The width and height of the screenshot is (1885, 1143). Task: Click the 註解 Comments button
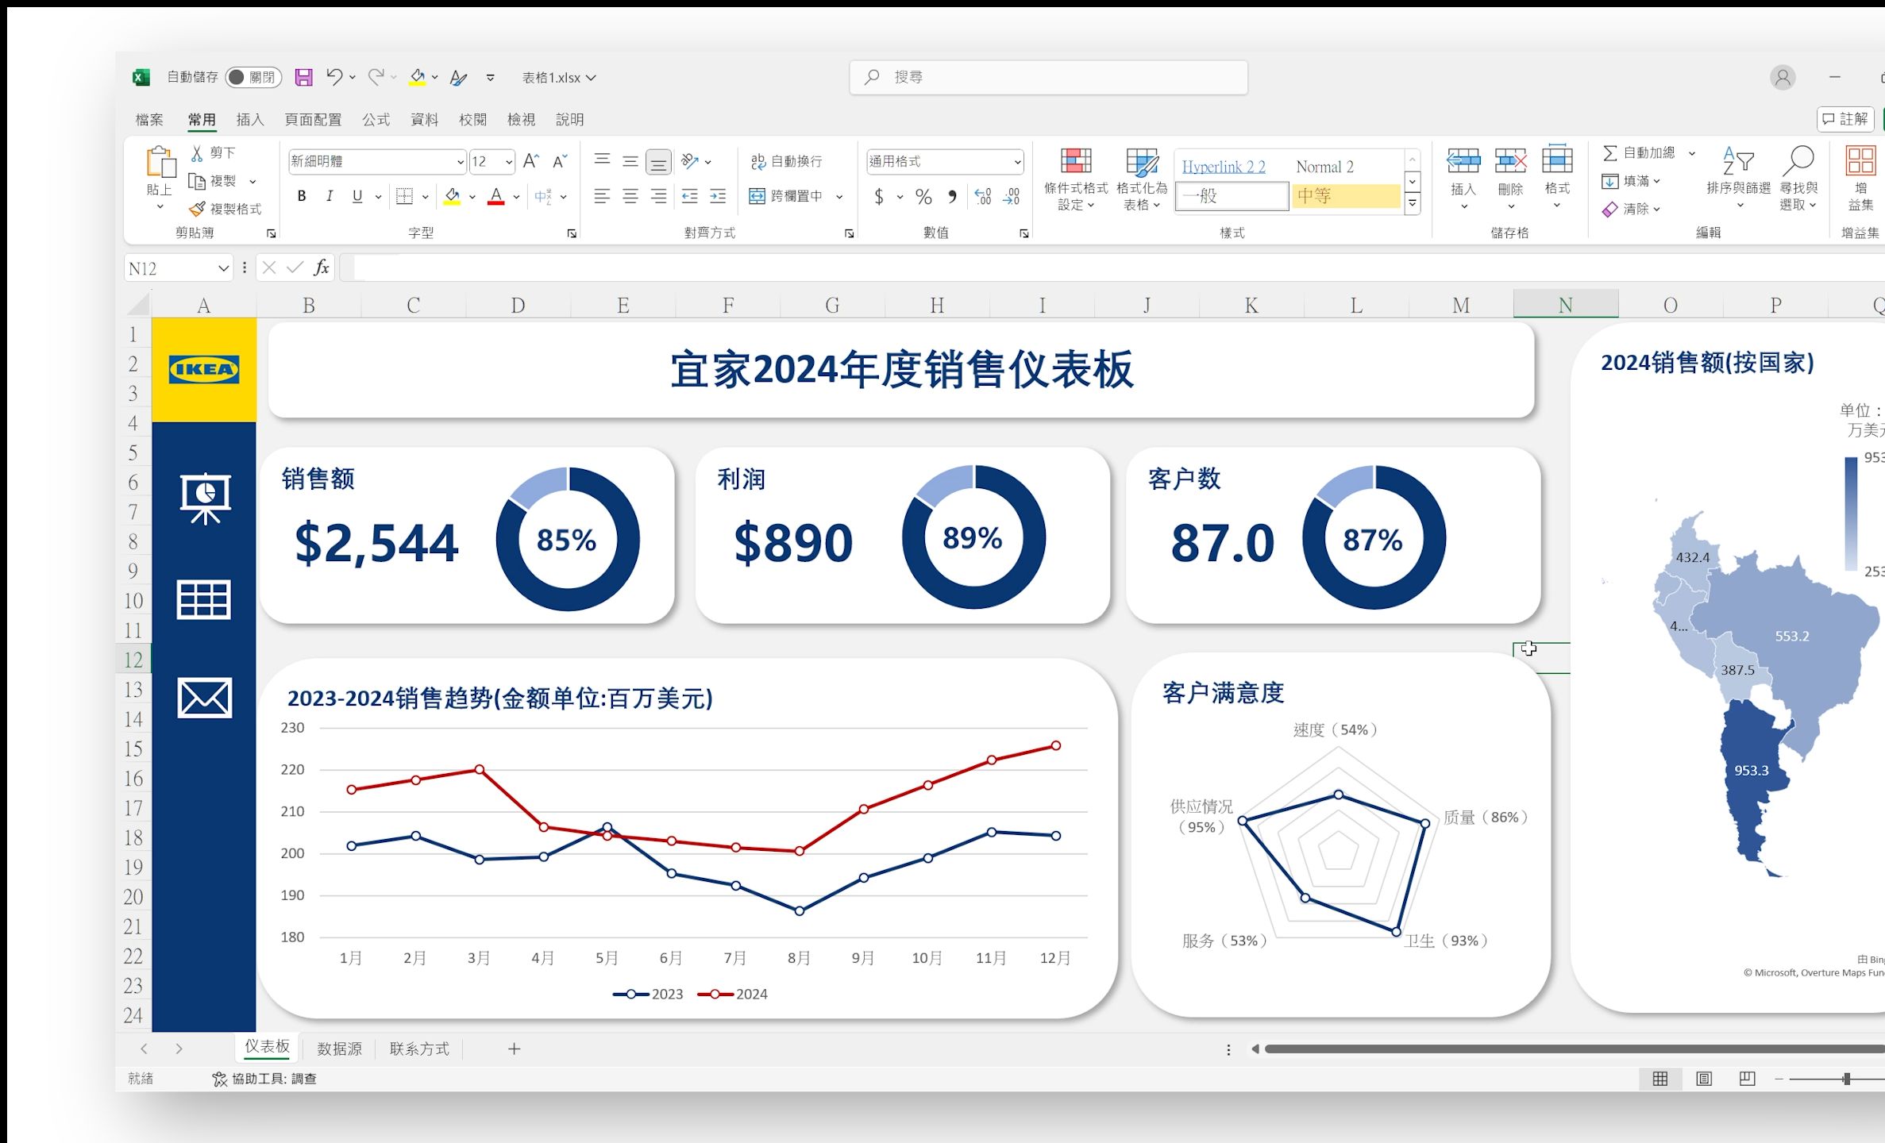(x=1845, y=119)
